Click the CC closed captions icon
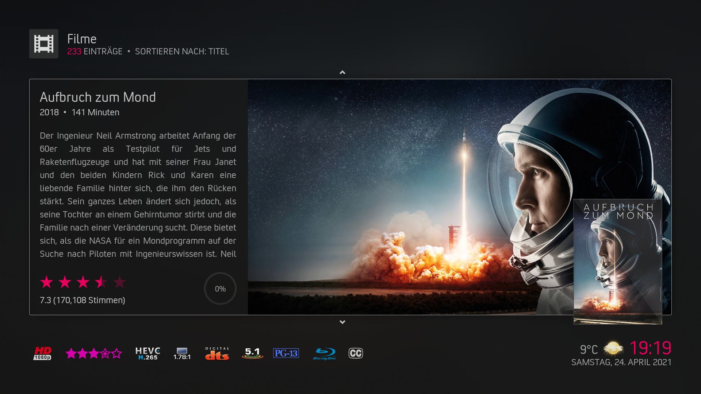701x394 pixels. click(356, 353)
